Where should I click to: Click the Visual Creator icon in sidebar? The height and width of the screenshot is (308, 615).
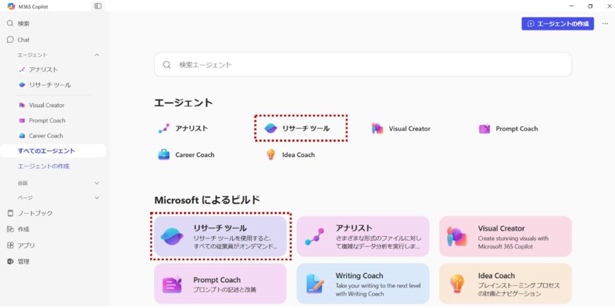(x=22, y=105)
